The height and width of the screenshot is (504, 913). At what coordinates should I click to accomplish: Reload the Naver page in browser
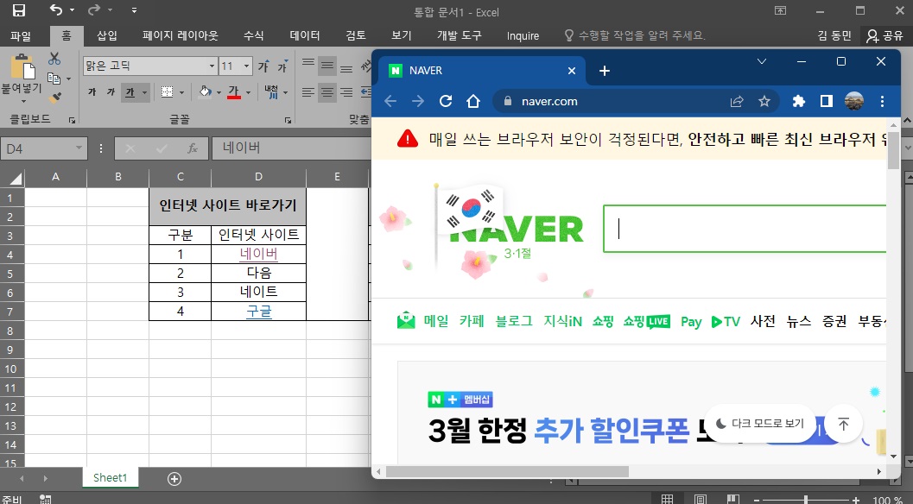(446, 101)
